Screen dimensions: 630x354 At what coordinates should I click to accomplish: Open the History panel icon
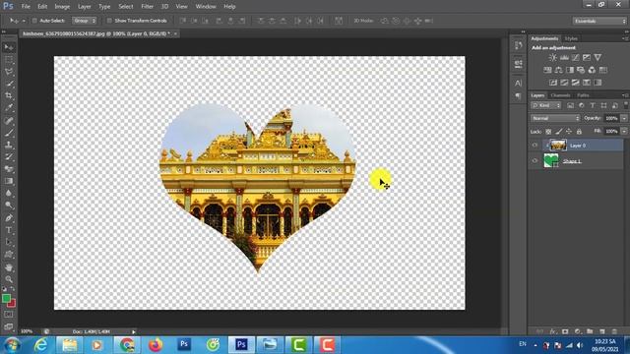pyautogui.click(x=519, y=45)
